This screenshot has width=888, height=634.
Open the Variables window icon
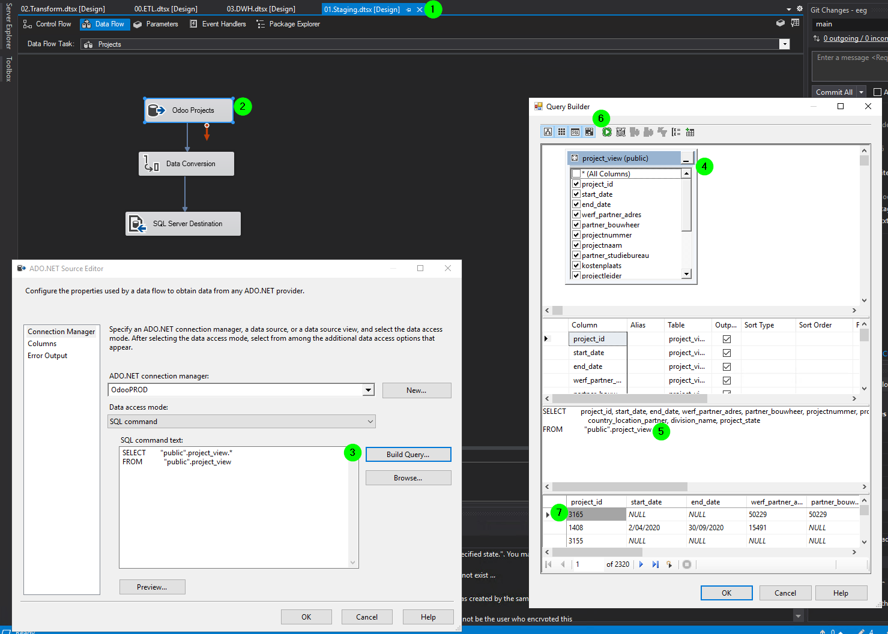click(x=795, y=23)
